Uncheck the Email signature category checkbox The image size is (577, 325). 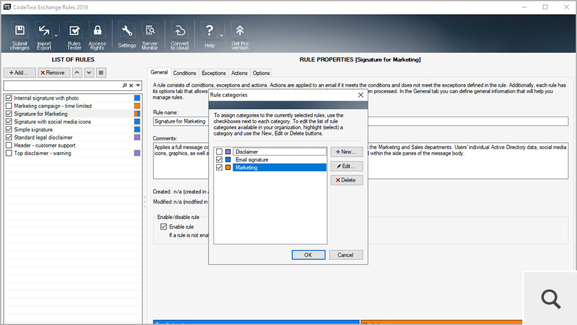(219, 159)
